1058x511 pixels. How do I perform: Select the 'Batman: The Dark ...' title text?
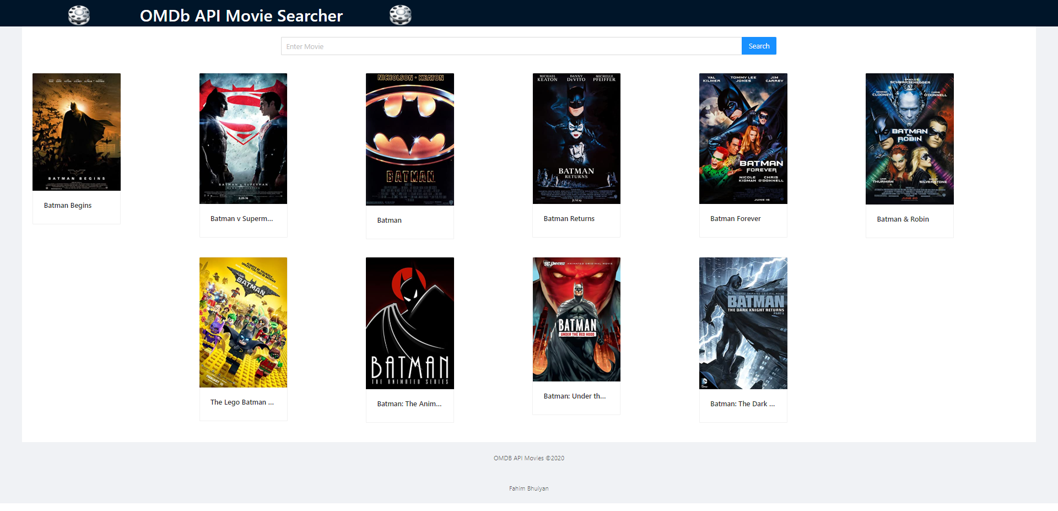(742, 404)
